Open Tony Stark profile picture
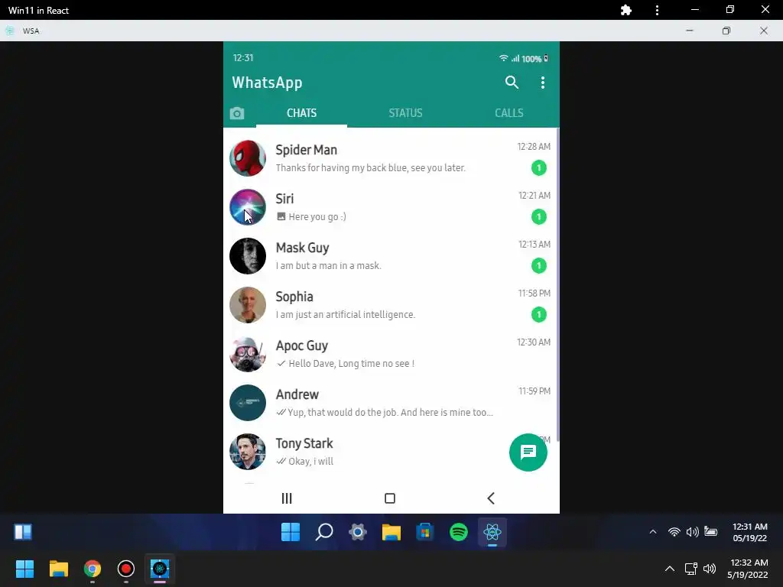Image resolution: width=783 pixels, height=587 pixels. pyautogui.click(x=248, y=452)
